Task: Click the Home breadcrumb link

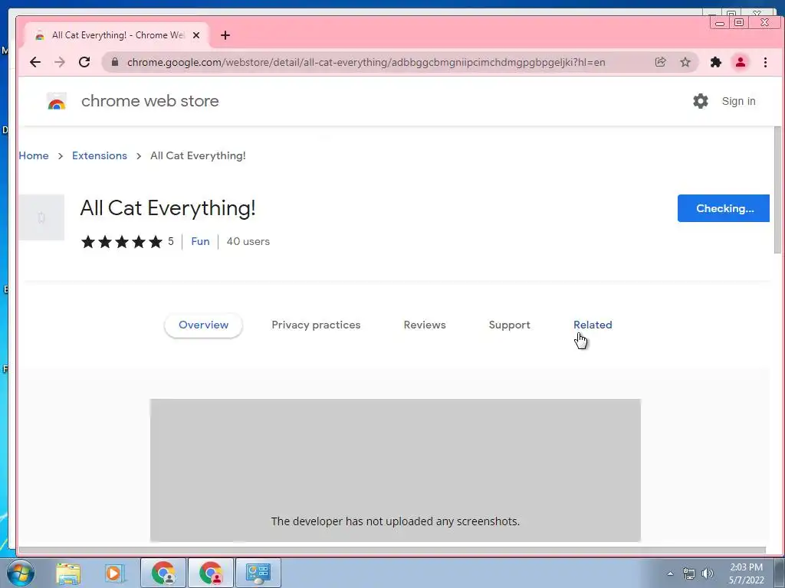Action: tap(34, 155)
